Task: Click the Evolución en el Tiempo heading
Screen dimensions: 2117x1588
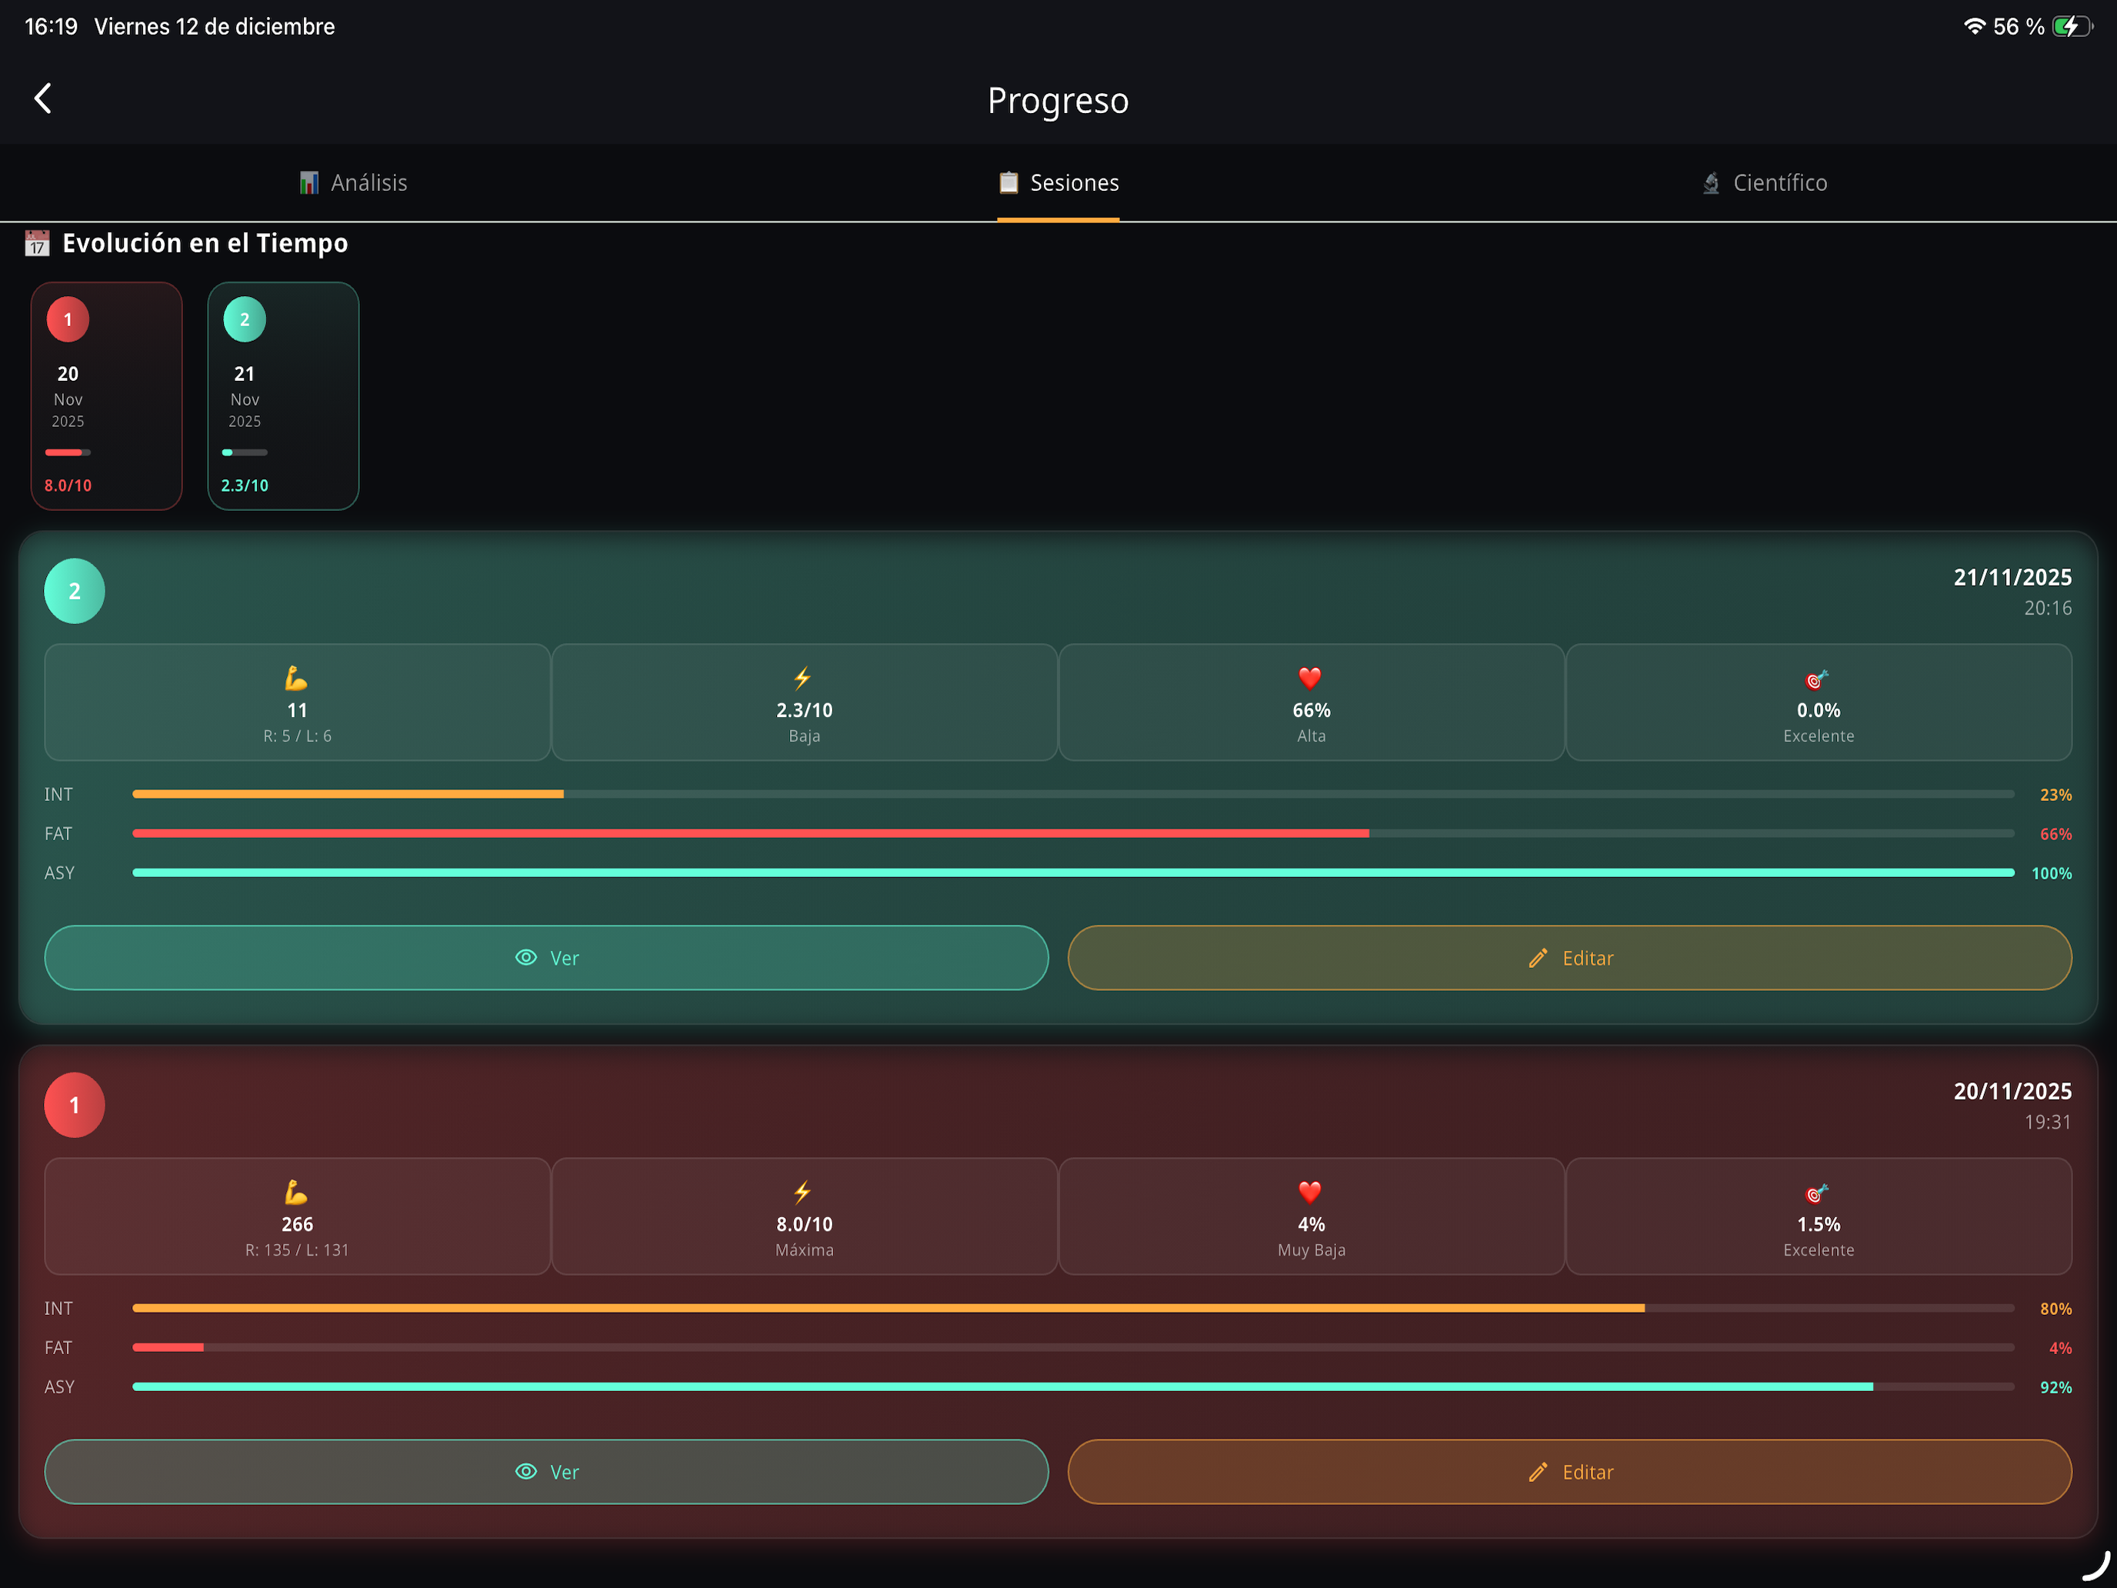Action: 205,243
